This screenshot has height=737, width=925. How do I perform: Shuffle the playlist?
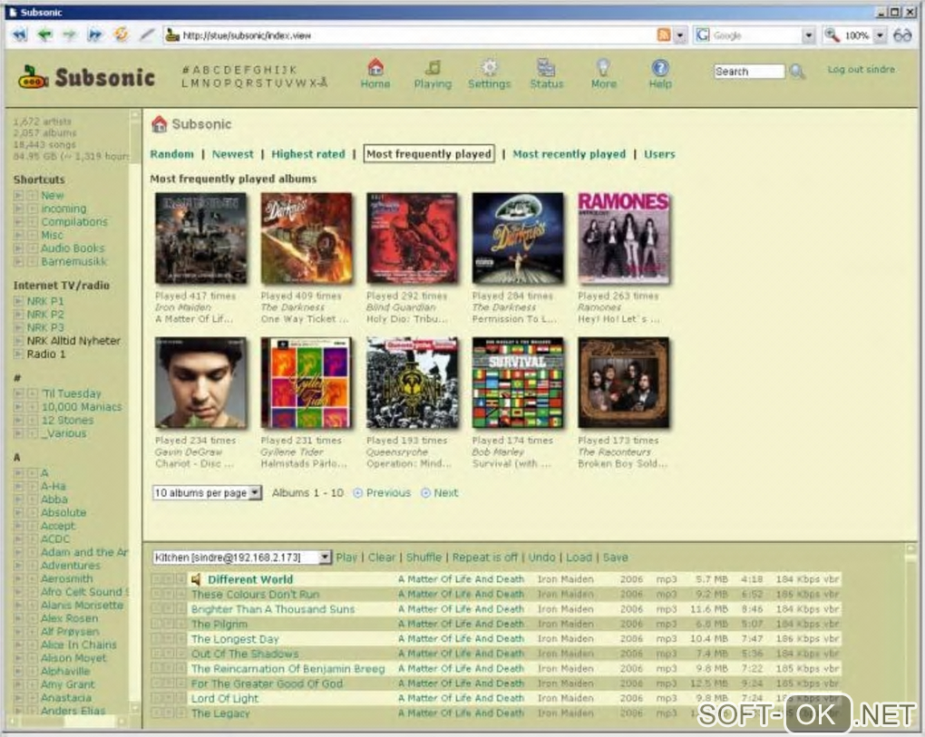pyautogui.click(x=424, y=558)
